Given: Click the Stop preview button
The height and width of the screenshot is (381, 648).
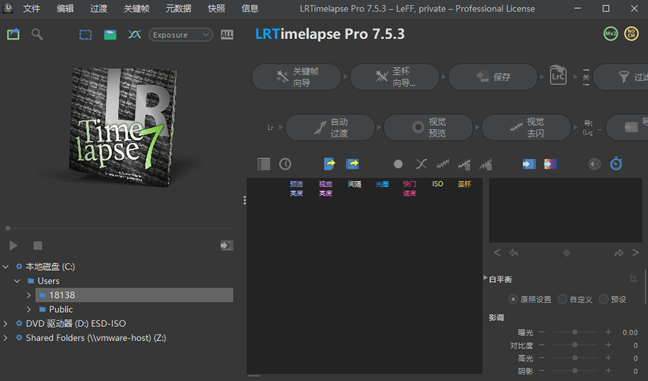Looking at the screenshot, I should click(38, 246).
